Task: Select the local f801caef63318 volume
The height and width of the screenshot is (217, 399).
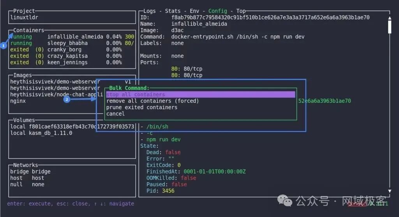Action: [x=72, y=127]
